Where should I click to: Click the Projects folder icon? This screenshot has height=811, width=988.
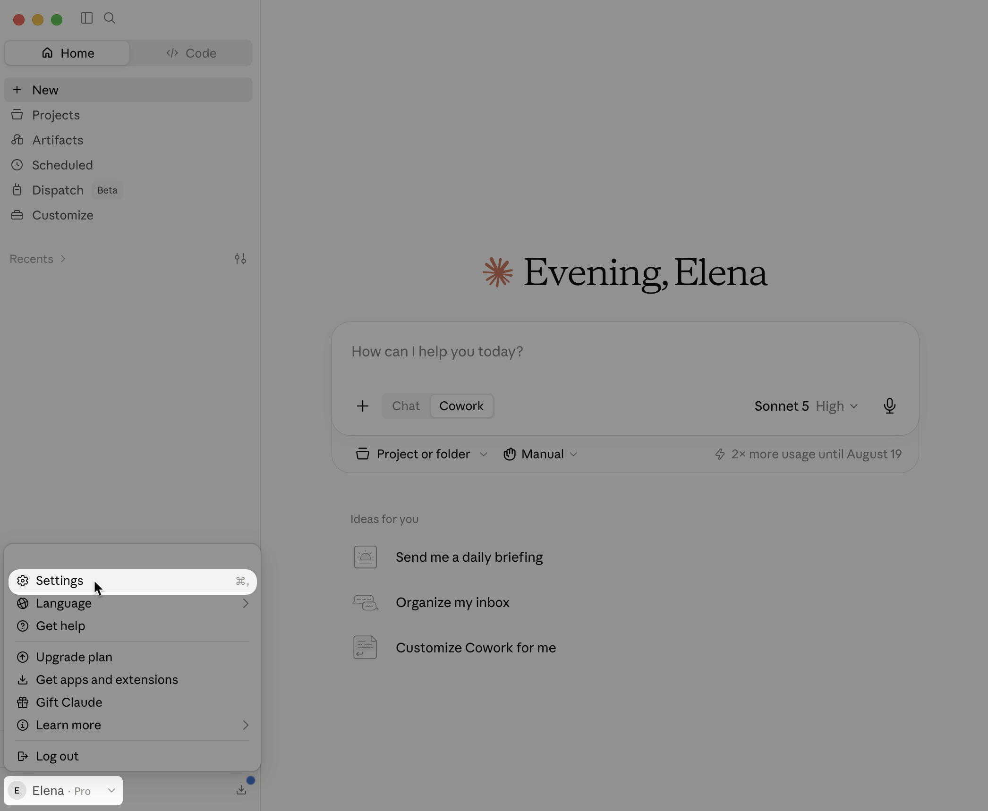[x=17, y=115]
